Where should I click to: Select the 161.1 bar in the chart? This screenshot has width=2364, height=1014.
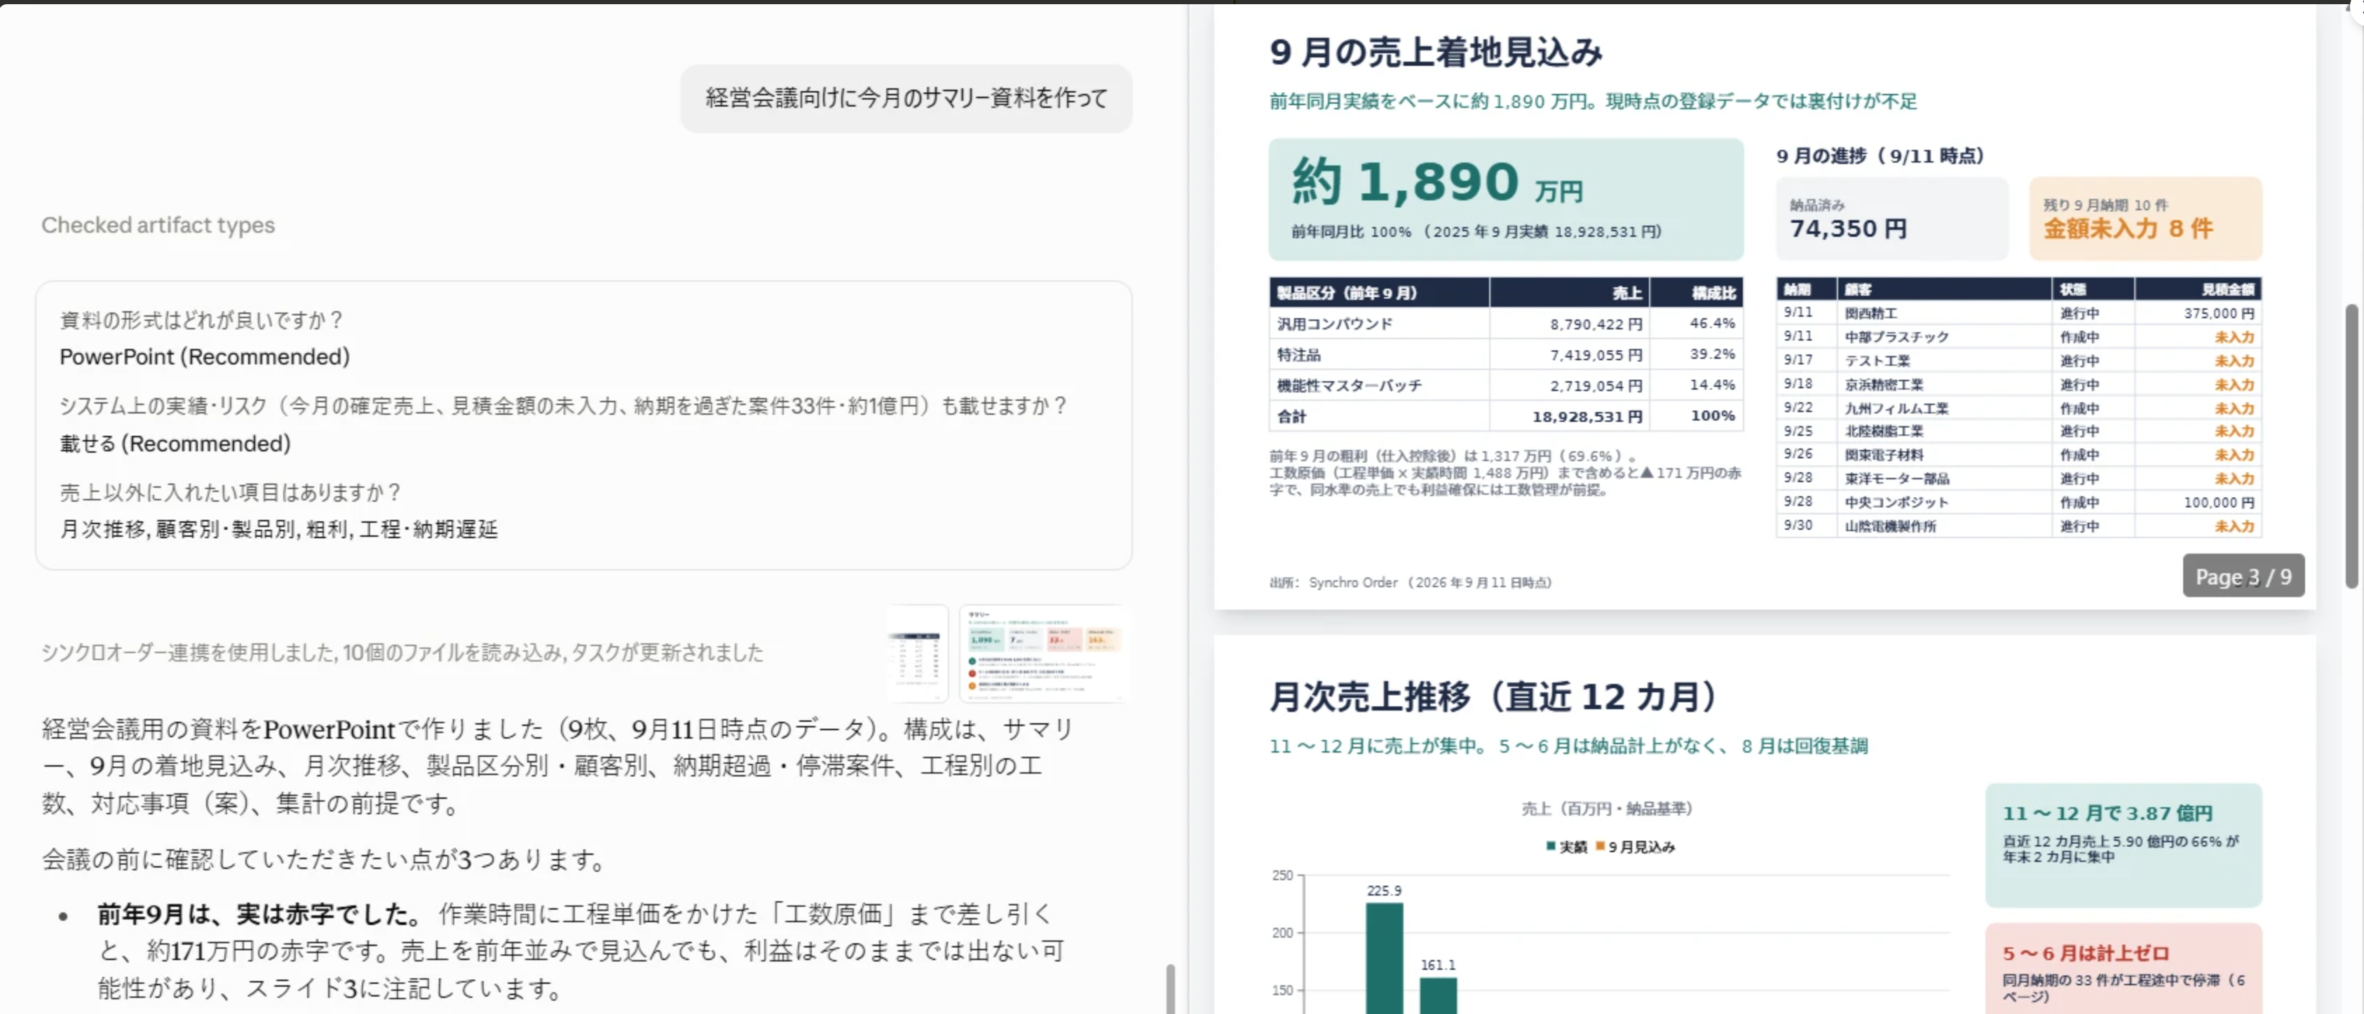(x=1438, y=996)
